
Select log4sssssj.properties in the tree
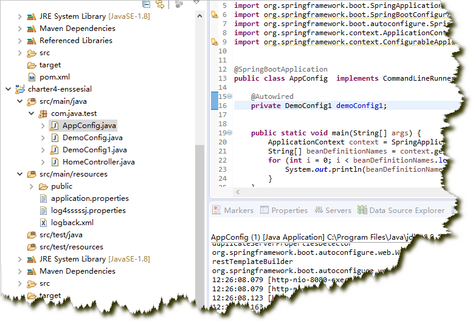(88, 211)
